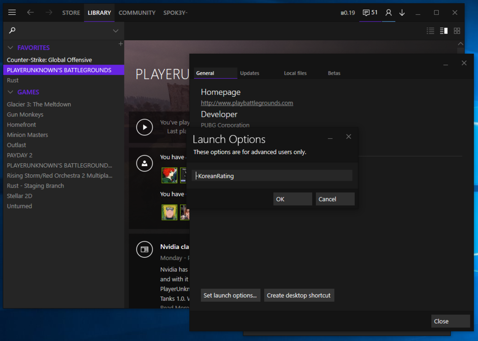
Task: Open the friends profile icon
Action: (389, 12)
